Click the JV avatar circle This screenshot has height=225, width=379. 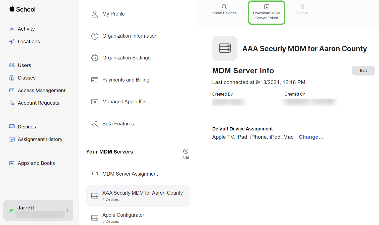pos(11,210)
